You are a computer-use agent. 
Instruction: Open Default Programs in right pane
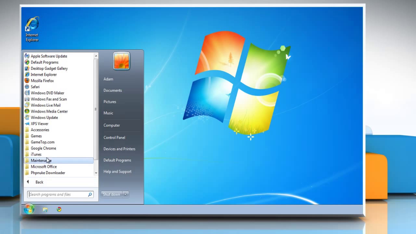pos(117,160)
